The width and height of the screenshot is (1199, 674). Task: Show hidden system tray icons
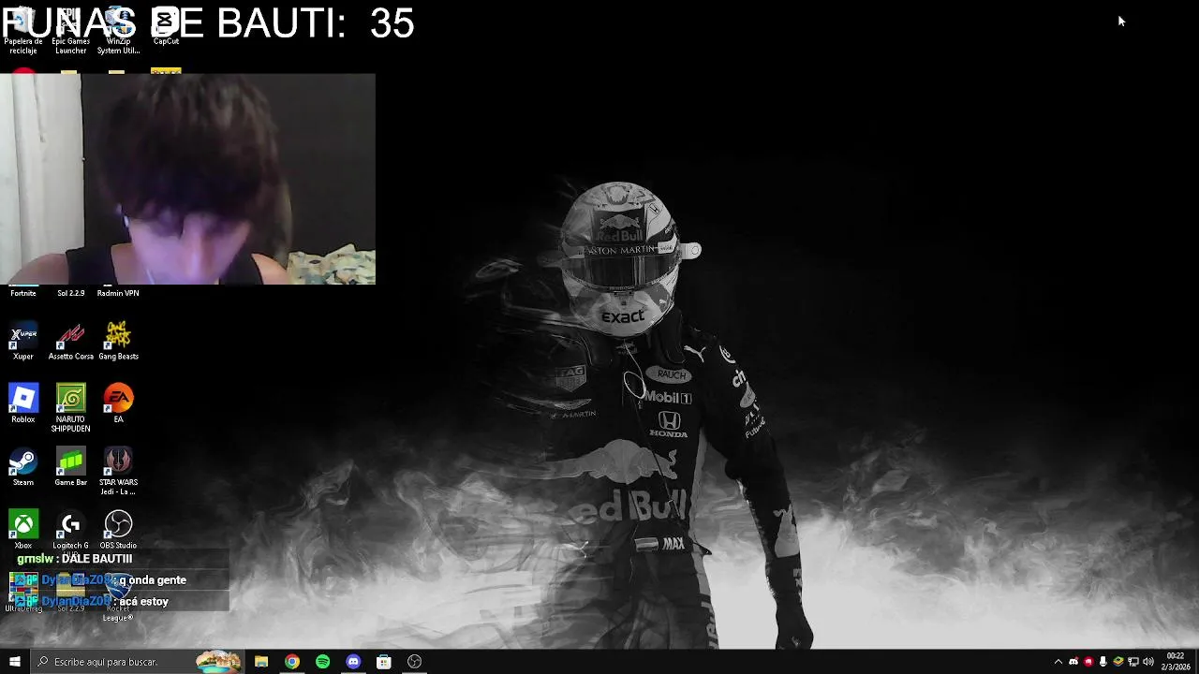[1058, 662]
